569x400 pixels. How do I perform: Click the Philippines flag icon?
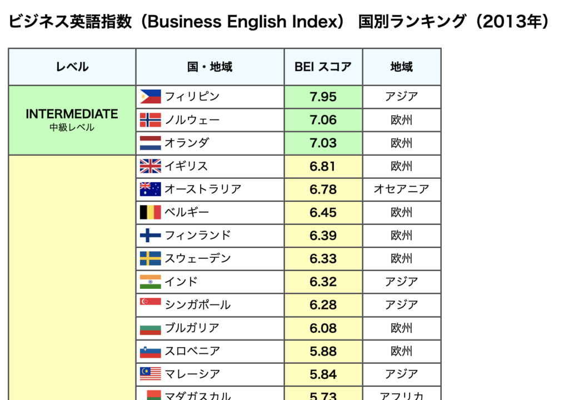point(150,97)
